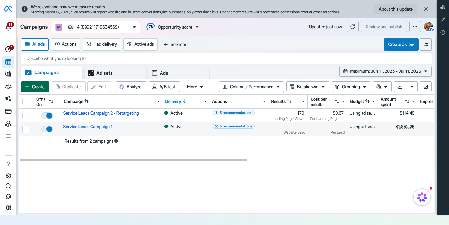This screenshot has height=225, width=449.
Task: Click the horizontal table scrollbar
Action: coord(134,160)
